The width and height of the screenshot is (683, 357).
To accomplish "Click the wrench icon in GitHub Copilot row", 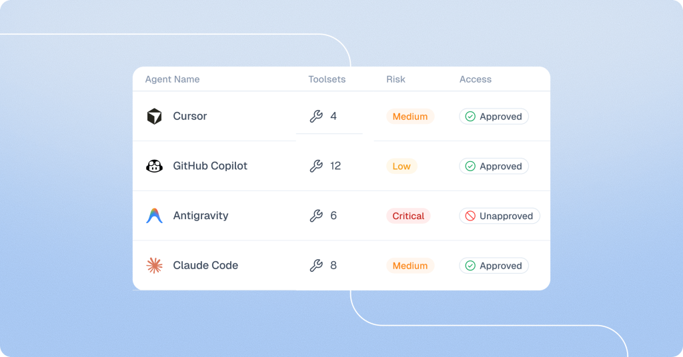I will pos(316,166).
